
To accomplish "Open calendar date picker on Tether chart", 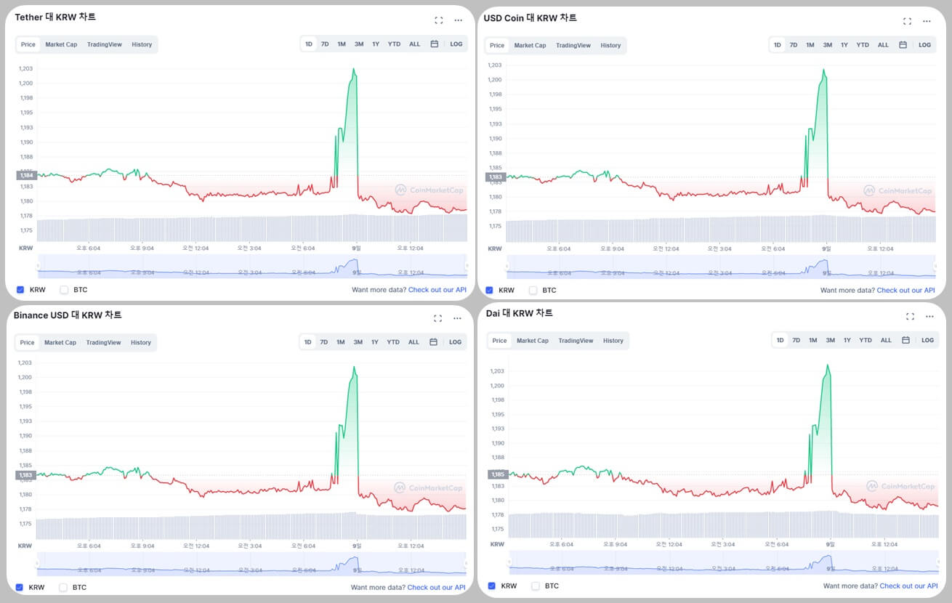I will coord(434,44).
